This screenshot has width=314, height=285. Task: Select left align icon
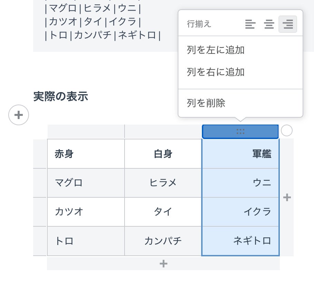[x=250, y=24]
